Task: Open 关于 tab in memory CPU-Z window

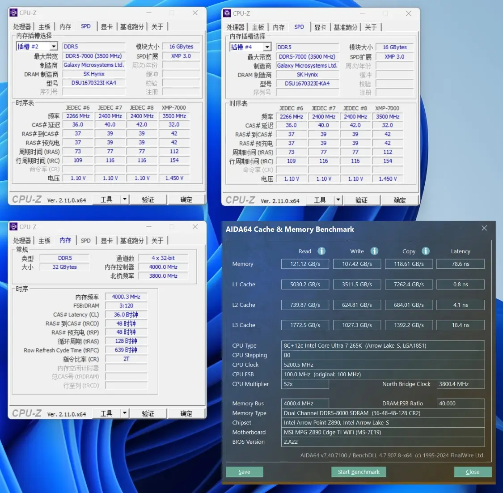Action: click(157, 240)
